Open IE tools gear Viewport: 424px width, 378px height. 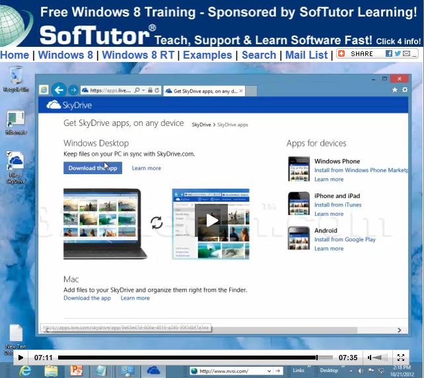click(405, 90)
